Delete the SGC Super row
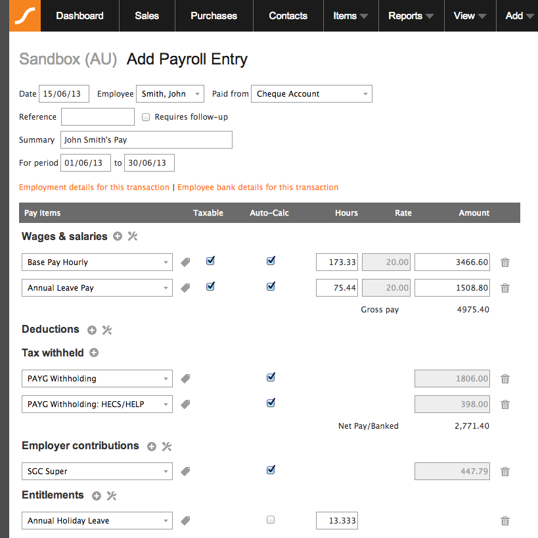 [x=505, y=472]
